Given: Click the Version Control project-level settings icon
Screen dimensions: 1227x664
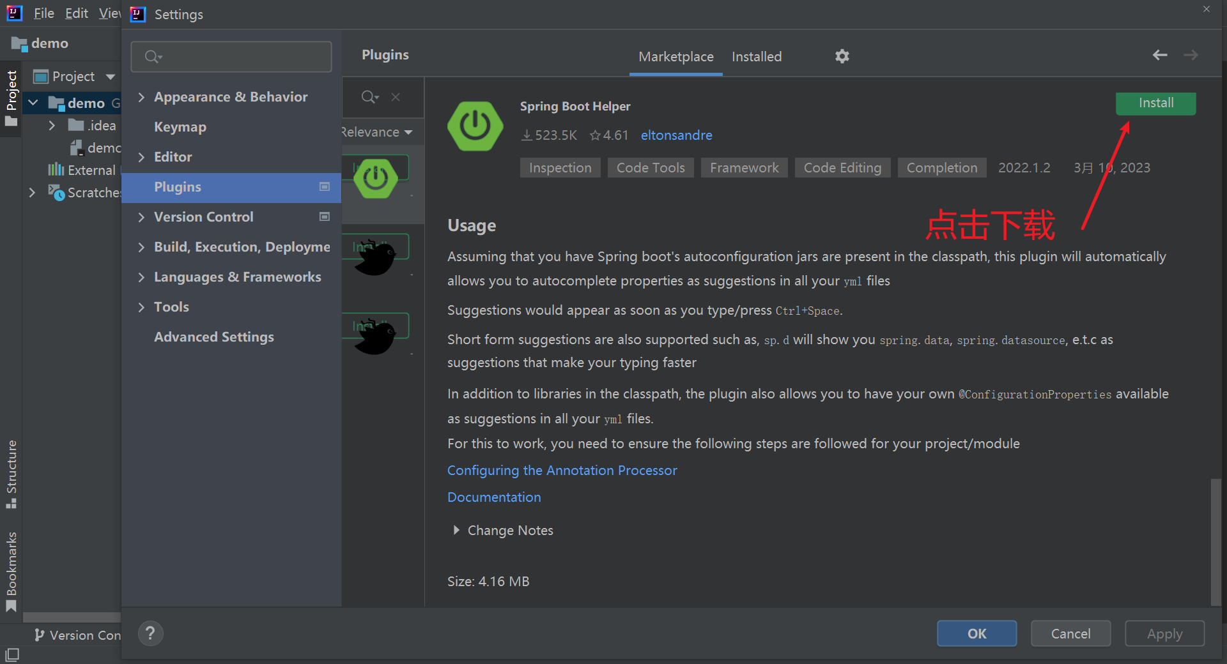Looking at the screenshot, I should (x=325, y=216).
